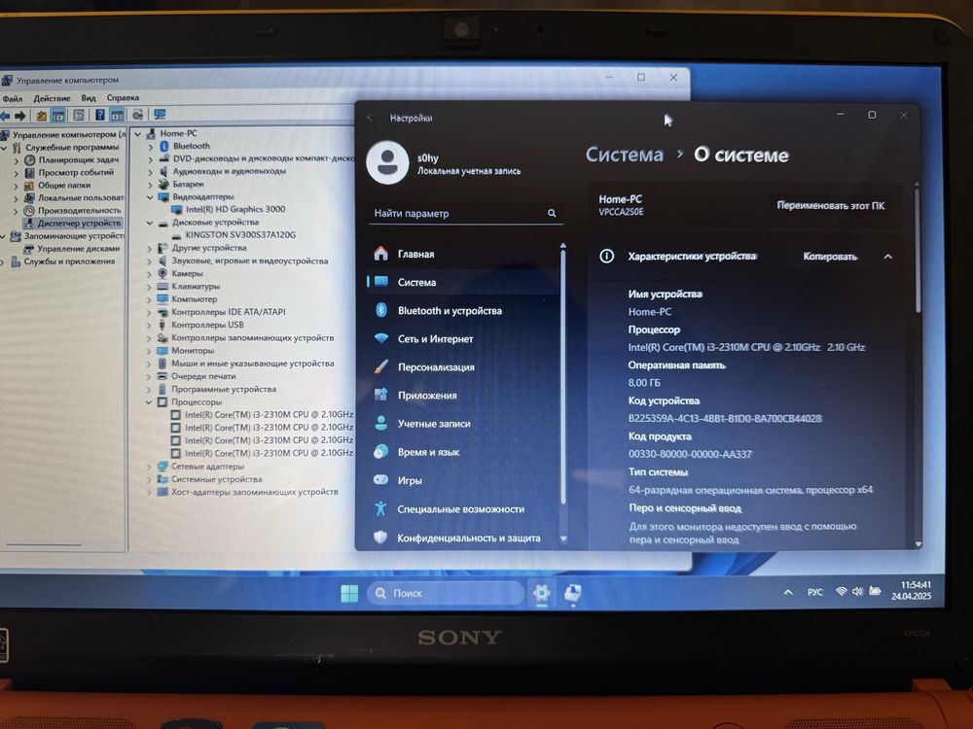Click the s0hy user account avatar
The width and height of the screenshot is (973, 729).
click(388, 163)
